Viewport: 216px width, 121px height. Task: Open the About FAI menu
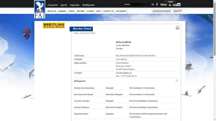[x=52, y=11]
